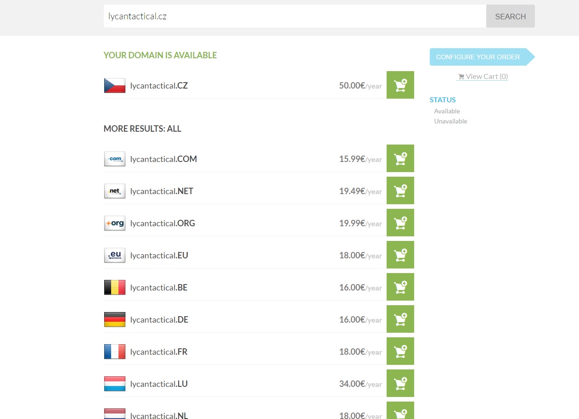Click lycantactical.DE domain name
Screen dimensions: 579x419
pyautogui.click(x=159, y=319)
